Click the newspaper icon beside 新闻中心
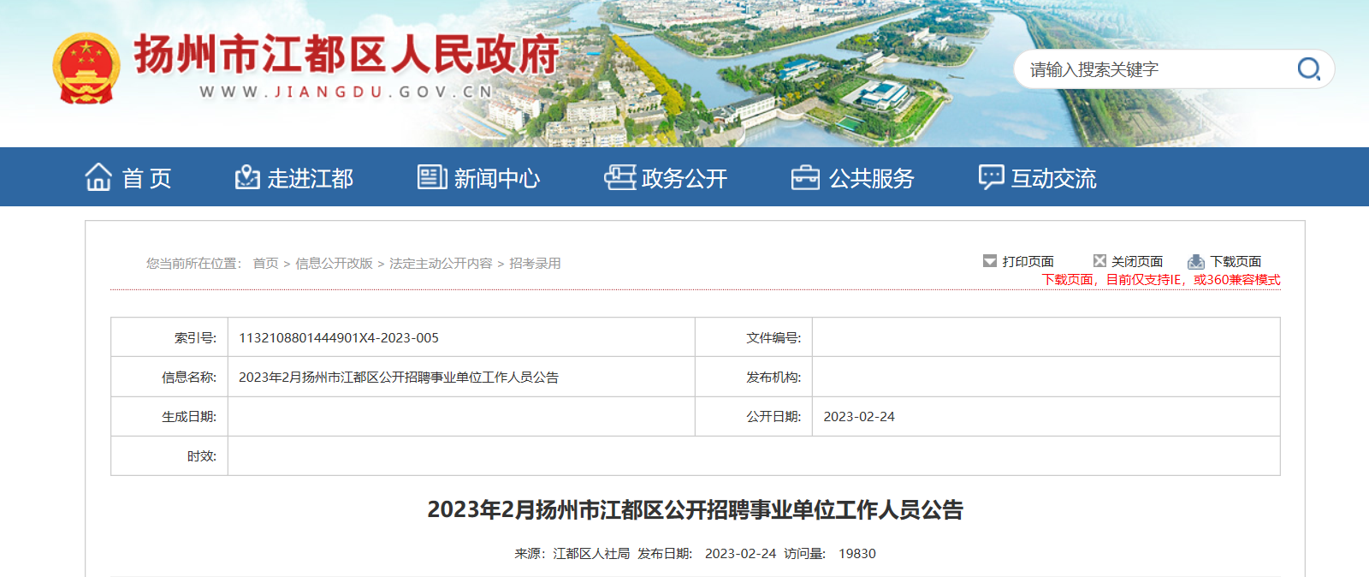The image size is (1369, 577). [x=432, y=177]
